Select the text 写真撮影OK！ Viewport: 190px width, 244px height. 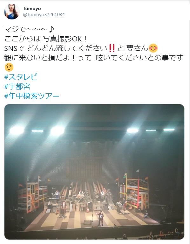coord(65,39)
